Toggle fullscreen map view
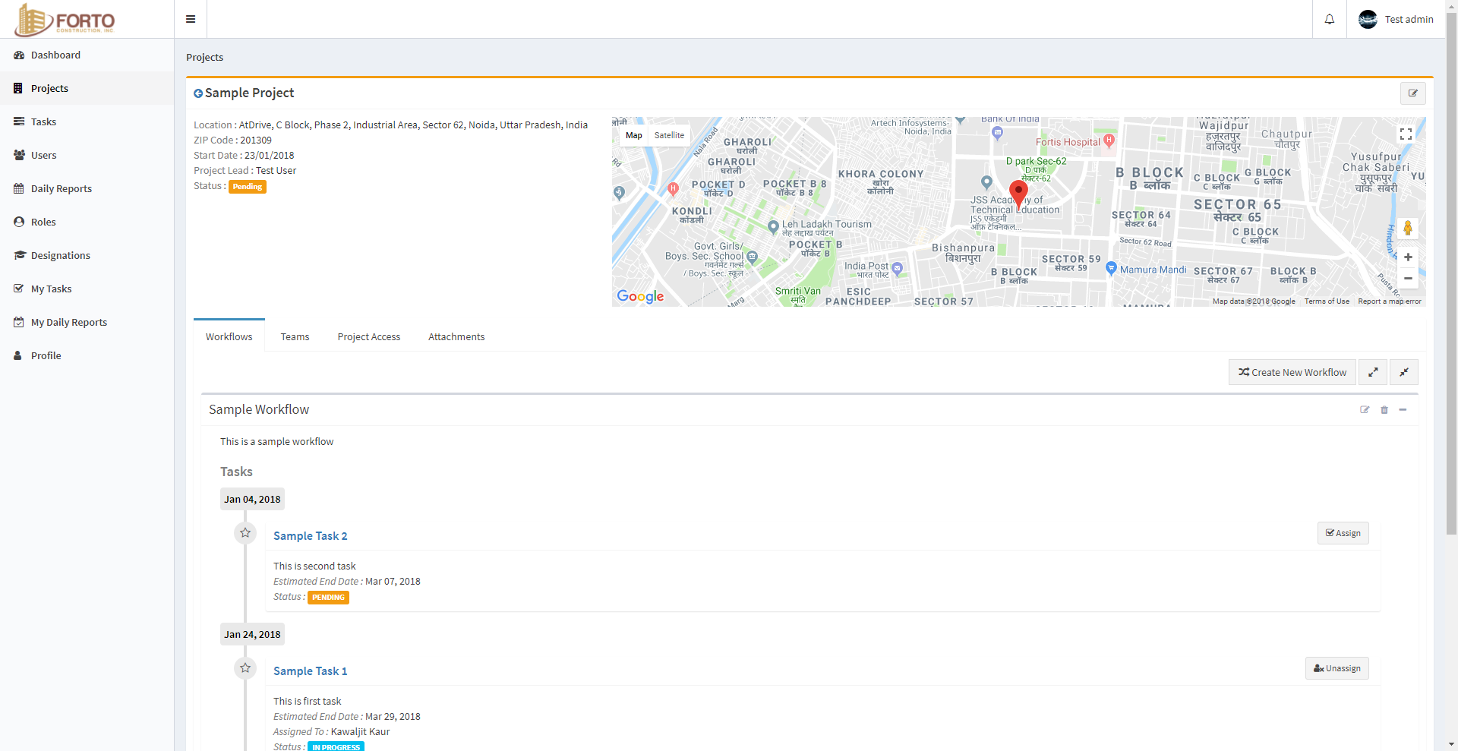This screenshot has width=1458, height=751. pos(1406,134)
